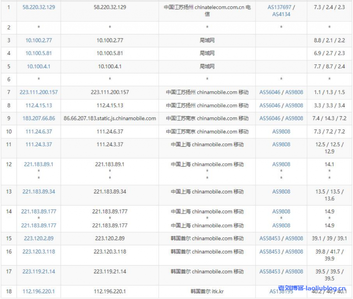Open the blue 223.111.200.157 link in hop 7

pyautogui.click(x=39, y=92)
